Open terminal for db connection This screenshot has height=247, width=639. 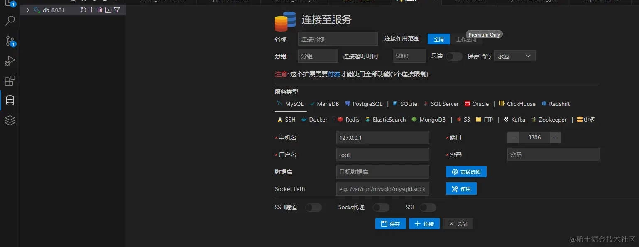108,10
